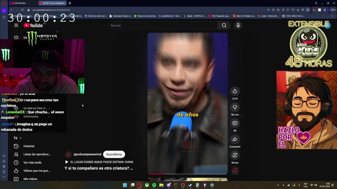
Task: Open the Easy Setup sliders icon
Action: click(303, 10)
